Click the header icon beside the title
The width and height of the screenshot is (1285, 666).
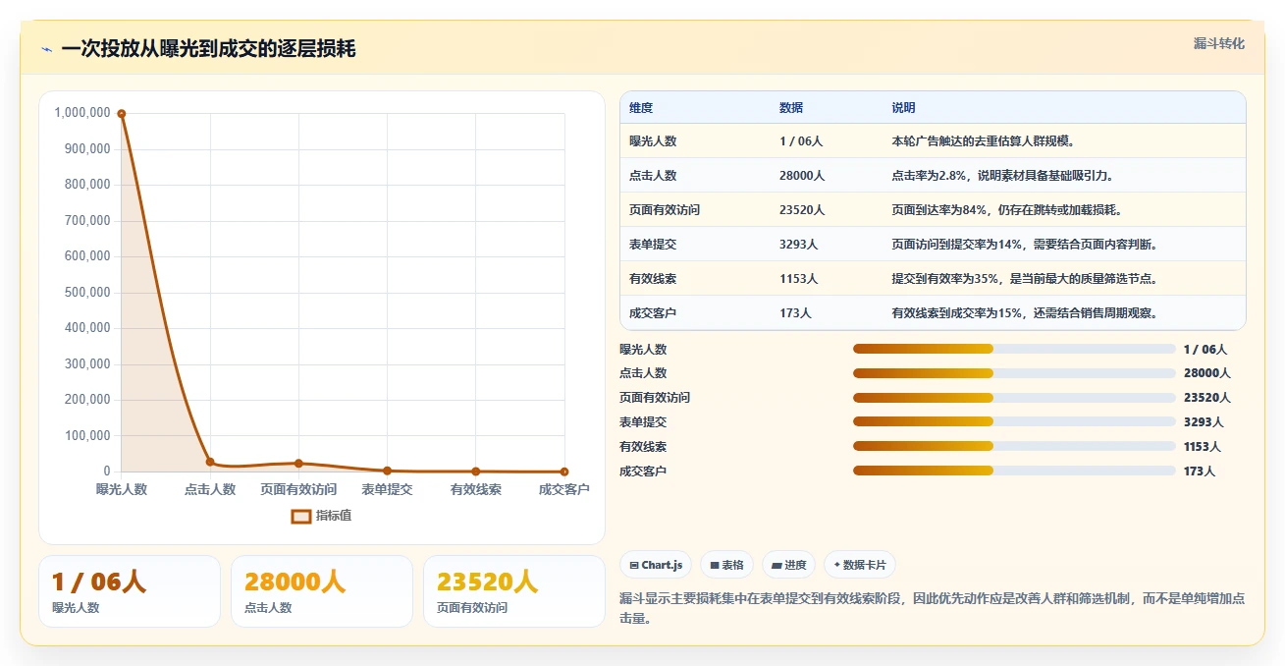47,49
